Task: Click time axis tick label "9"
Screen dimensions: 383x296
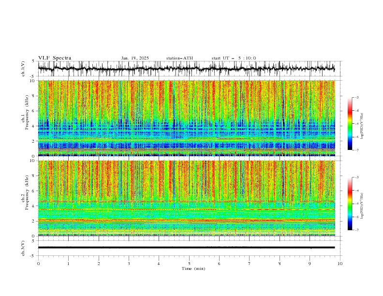Action: [309, 264]
